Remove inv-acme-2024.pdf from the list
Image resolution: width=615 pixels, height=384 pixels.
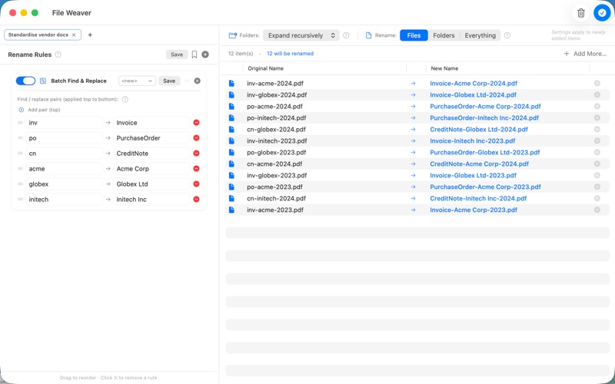pyautogui.click(x=597, y=83)
